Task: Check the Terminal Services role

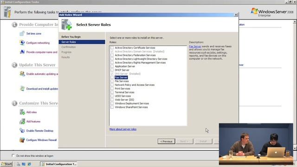Action: 112,92
